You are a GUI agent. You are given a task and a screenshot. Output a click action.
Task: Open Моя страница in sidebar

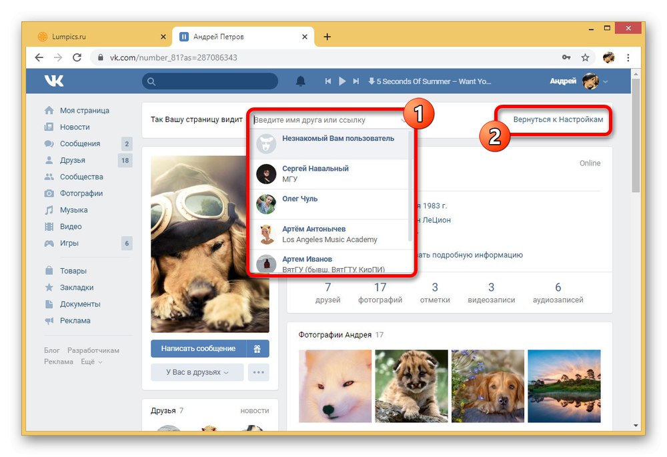click(x=84, y=111)
